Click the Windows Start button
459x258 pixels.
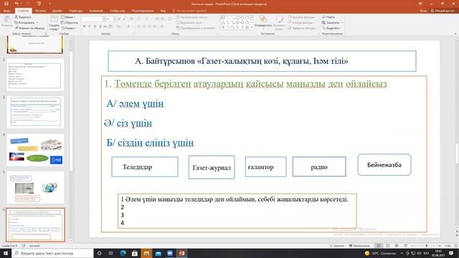[6, 253]
